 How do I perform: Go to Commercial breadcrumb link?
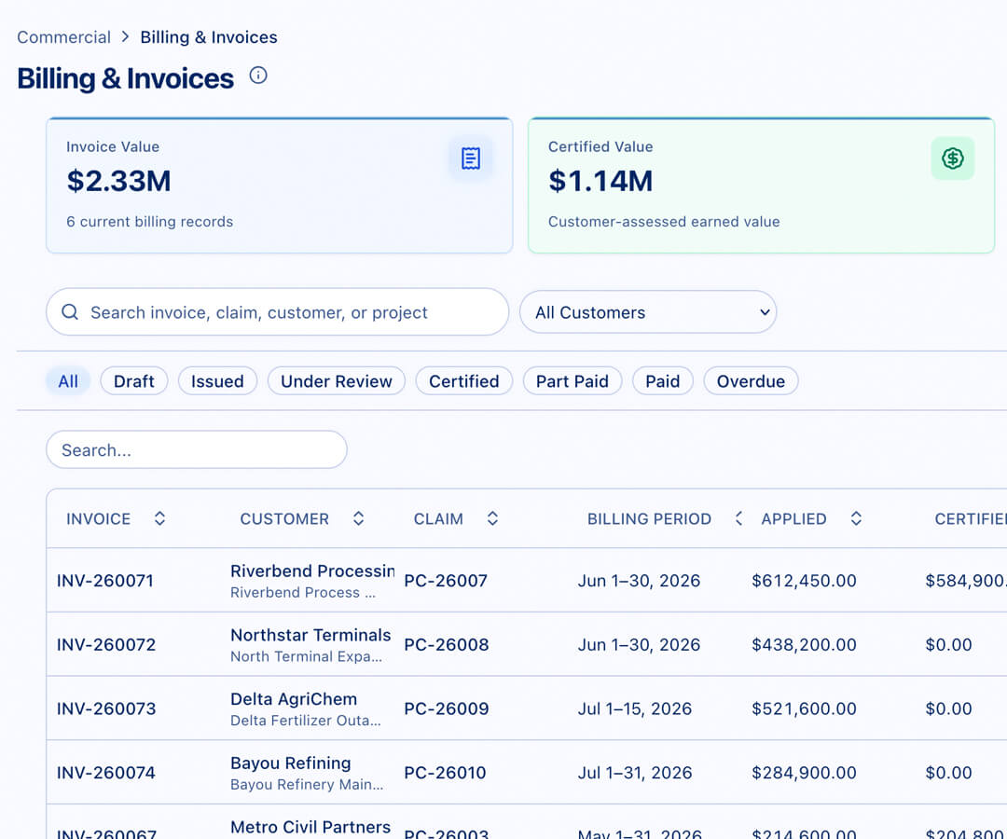coord(63,37)
